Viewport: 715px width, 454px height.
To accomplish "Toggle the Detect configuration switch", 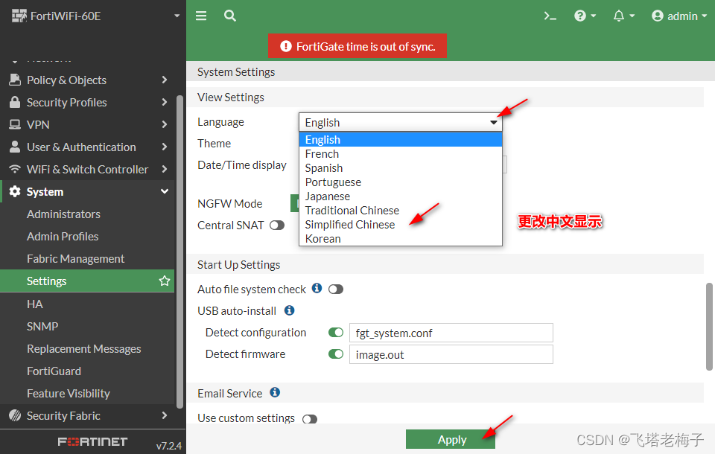I will pyautogui.click(x=336, y=332).
